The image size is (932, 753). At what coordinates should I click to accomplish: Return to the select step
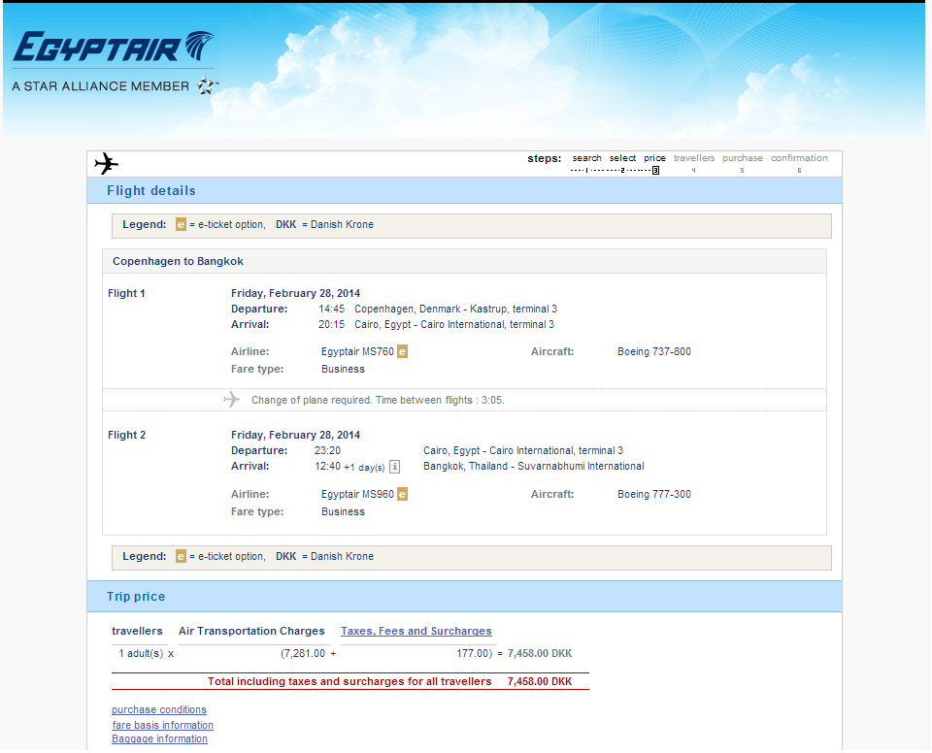(x=622, y=158)
